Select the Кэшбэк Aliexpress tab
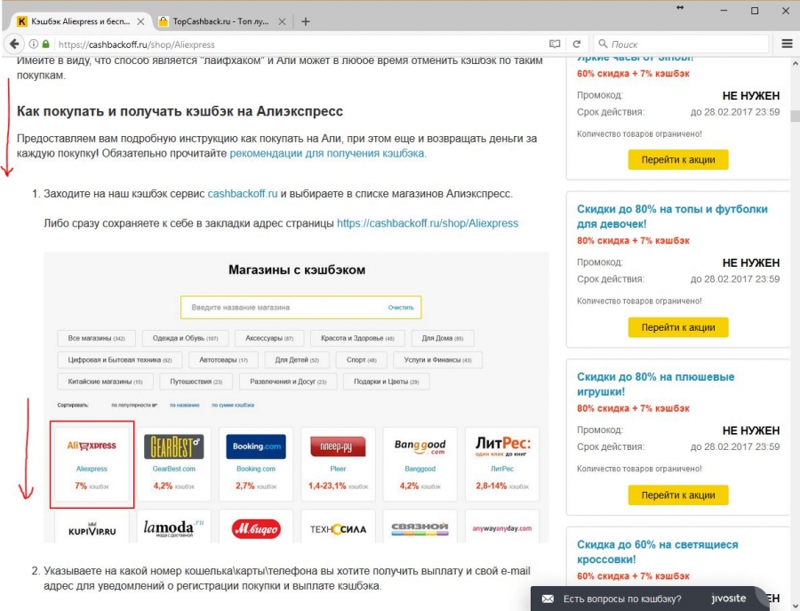 pos(80,21)
